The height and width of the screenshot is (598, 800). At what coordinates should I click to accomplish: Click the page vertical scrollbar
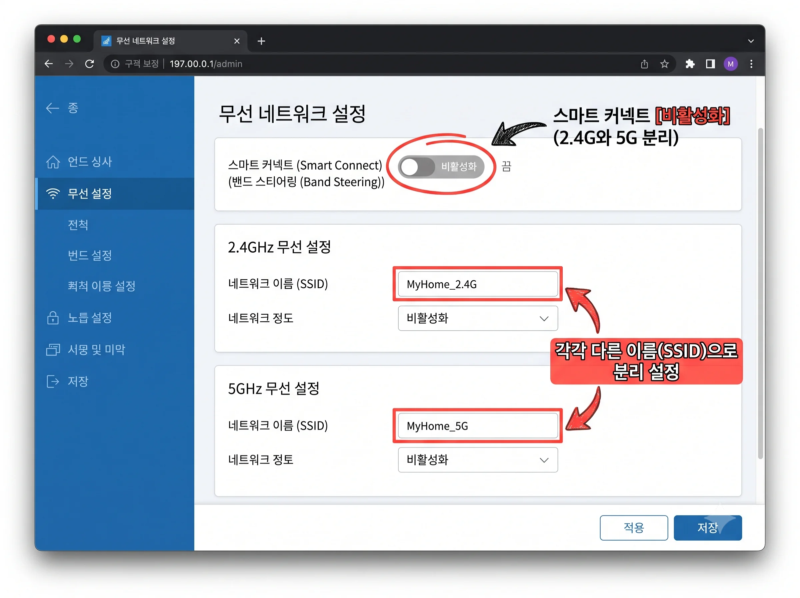point(760,293)
